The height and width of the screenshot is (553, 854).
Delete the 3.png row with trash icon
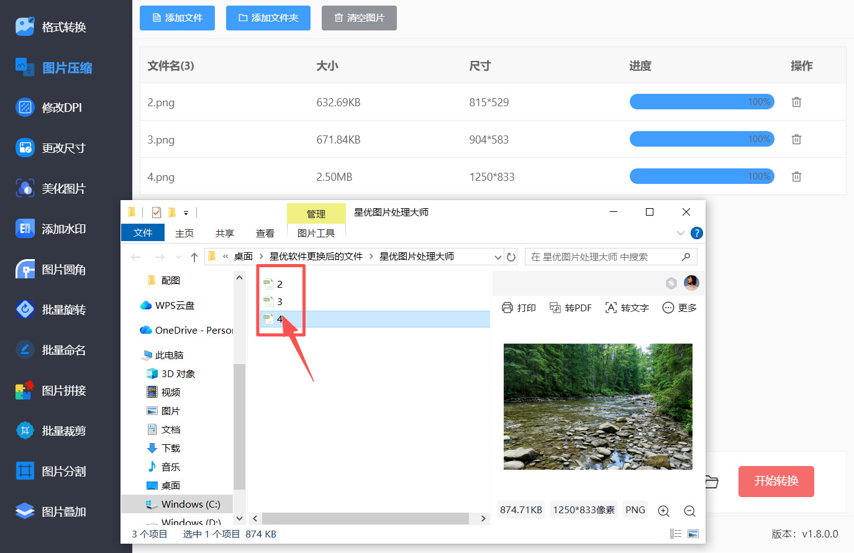[x=796, y=139]
